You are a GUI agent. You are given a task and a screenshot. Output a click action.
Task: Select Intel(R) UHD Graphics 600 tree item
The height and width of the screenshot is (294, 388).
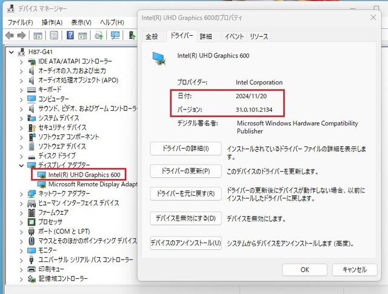[84, 175]
